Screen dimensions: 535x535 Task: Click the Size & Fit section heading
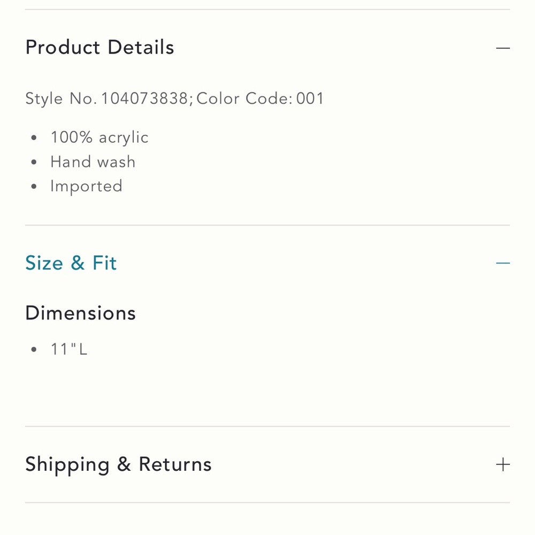[x=71, y=263]
